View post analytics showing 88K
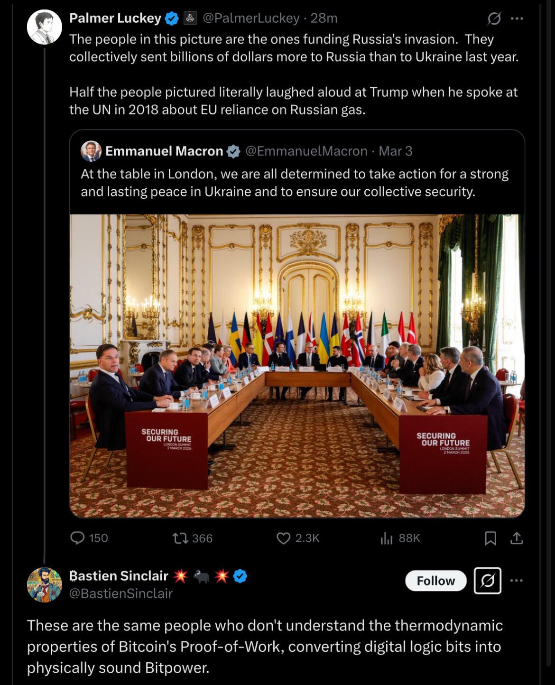Viewport: 555px width, 685px height. coord(400,538)
